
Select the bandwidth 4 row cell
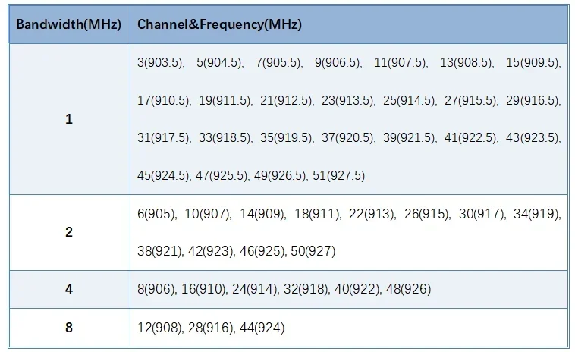pyautogui.click(x=69, y=289)
